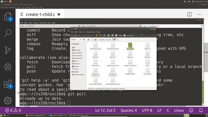Select the multi-fork.c file

click(x=96, y=63)
